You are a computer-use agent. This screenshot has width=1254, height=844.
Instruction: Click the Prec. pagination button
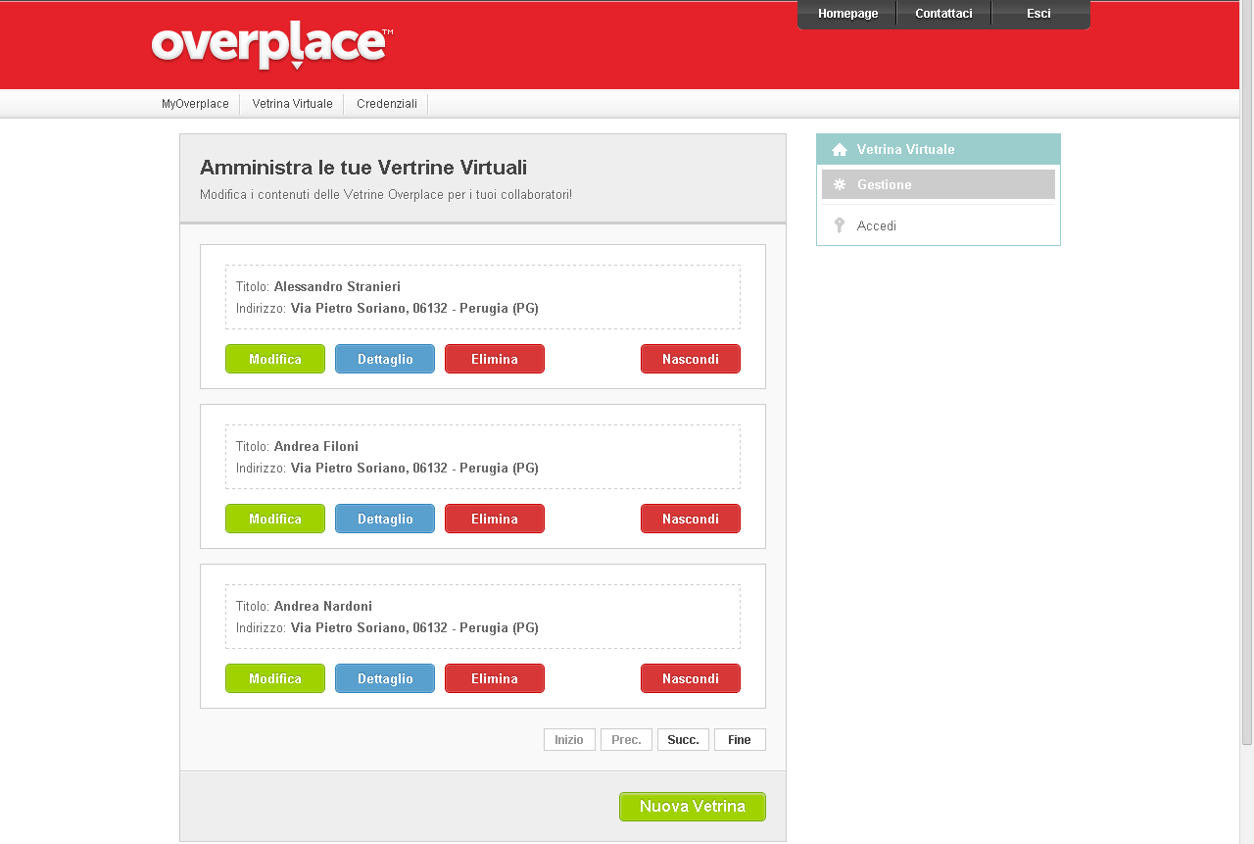[x=626, y=740]
